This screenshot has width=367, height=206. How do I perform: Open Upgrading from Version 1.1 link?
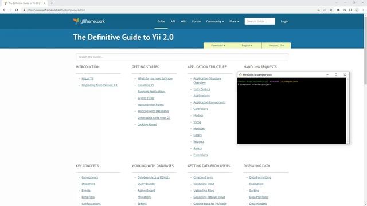99,85
